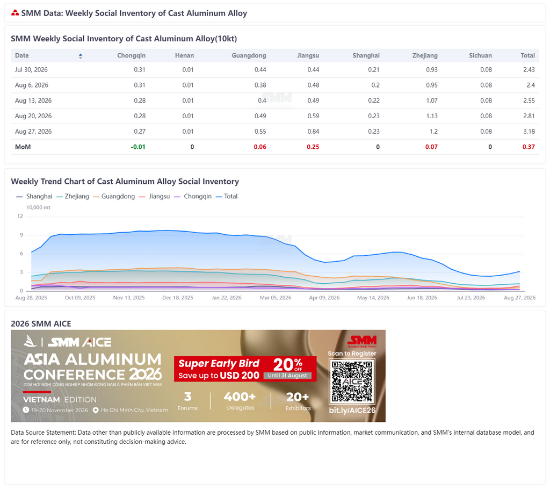Click chart axis label Oct 09, 2025
This screenshot has width=550, height=489.
coord(80,298)
